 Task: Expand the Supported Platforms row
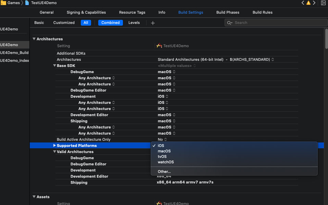54,145
